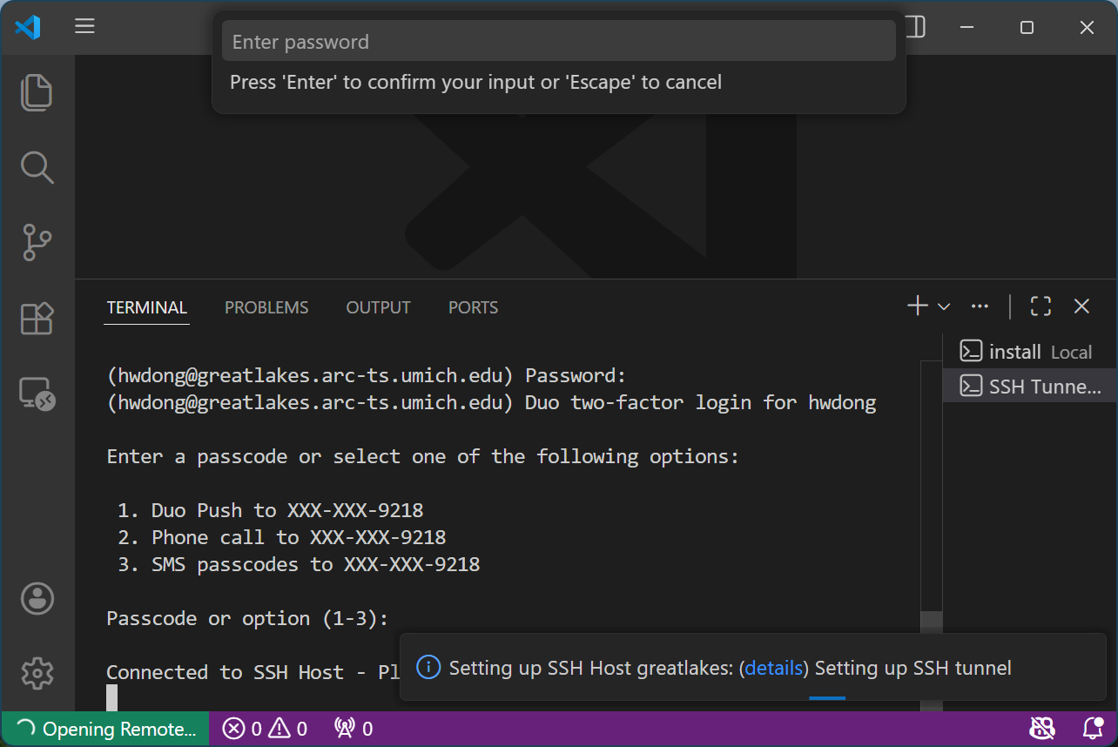Screen dimensions: 1118x747
Task: Open the Extensions view
Action: pyautogui.click(x=37, y=319)
